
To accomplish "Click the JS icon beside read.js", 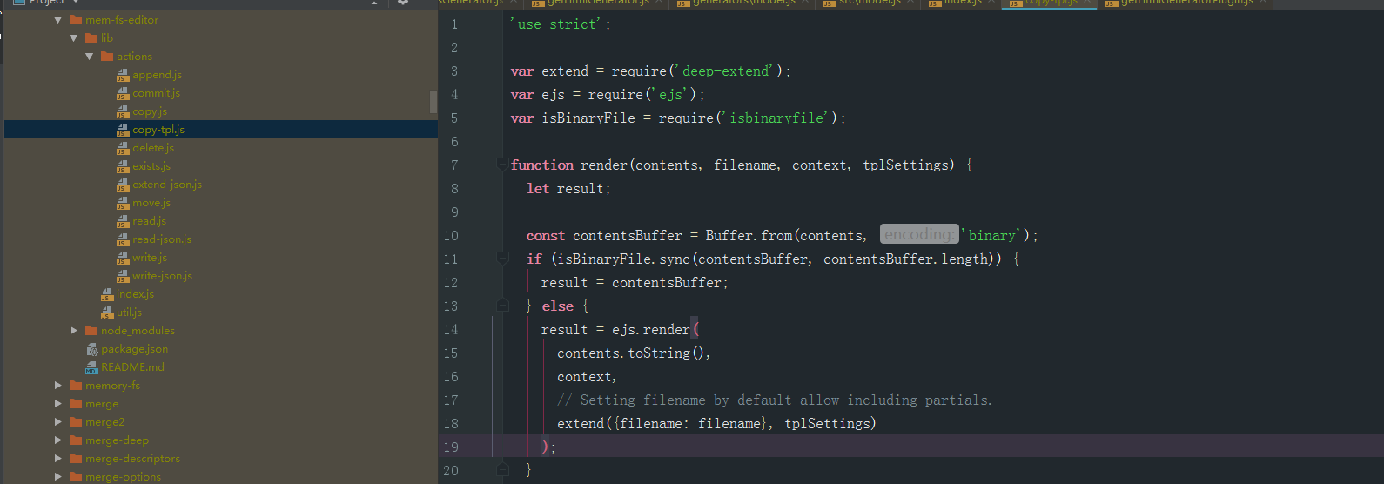I will tap(123, 222).
